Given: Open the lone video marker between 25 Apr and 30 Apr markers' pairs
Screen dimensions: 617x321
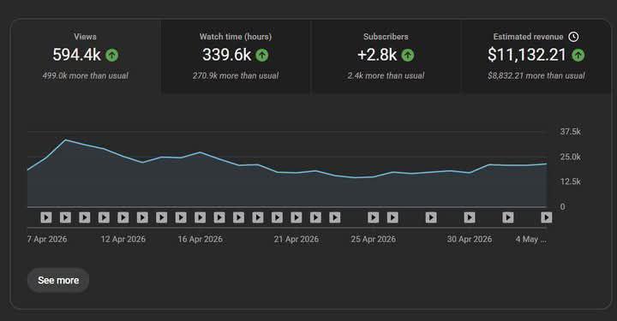Looking at the screenshot, I should pyautogui.click(x=431, y=217).
